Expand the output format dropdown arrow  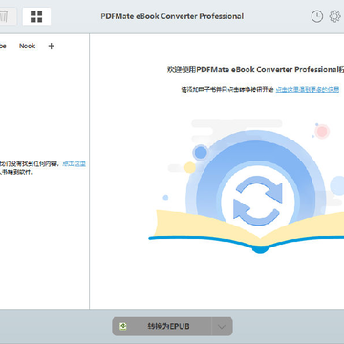click(222, 327)
